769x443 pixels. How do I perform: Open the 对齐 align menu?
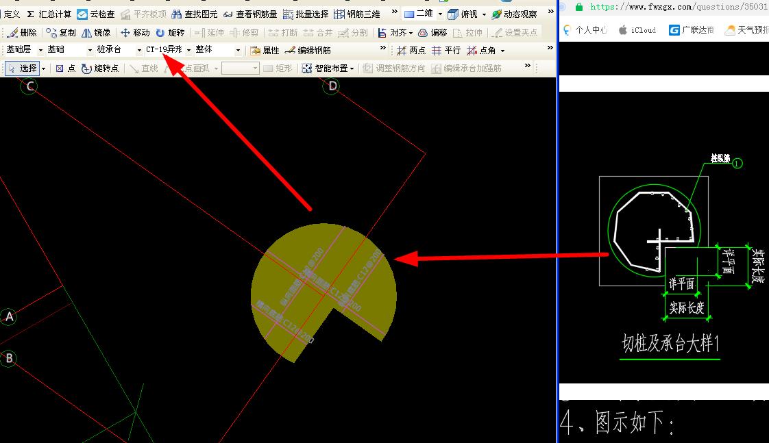(x=395, y=32)
